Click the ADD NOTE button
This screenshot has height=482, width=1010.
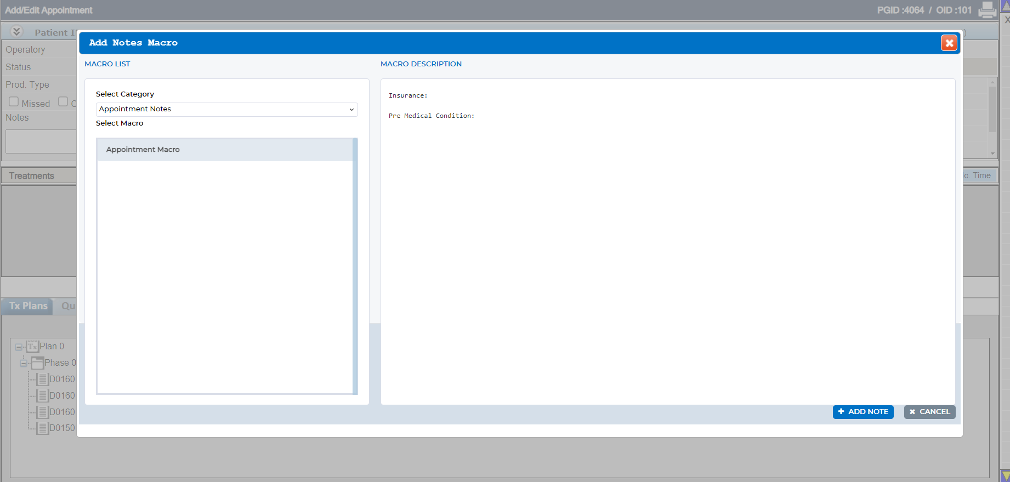click(863, 412)
